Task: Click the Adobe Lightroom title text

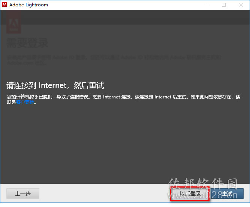Action: pos(29,5)
